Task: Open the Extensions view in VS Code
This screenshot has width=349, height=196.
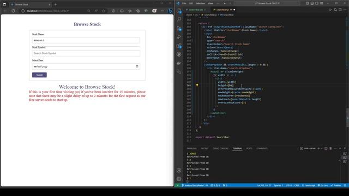Action: [x=179, y=46]
